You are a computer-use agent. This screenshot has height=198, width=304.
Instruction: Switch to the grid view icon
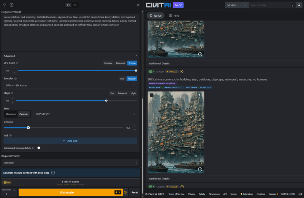pos(75,5)
